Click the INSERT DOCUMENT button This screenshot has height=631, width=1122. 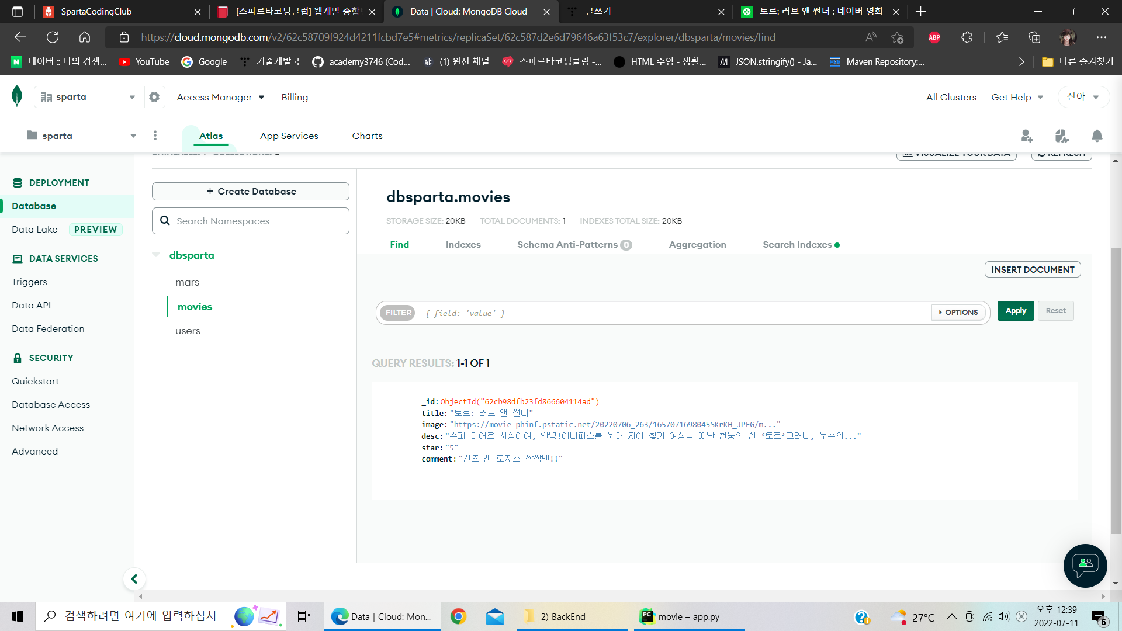1032,269
